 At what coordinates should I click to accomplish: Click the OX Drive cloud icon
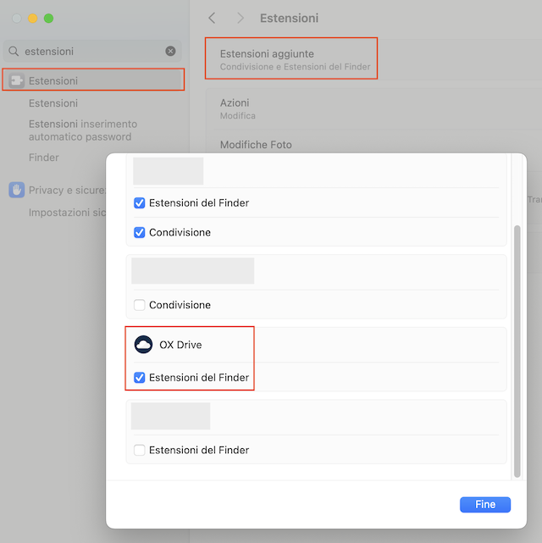click(x=143, y=345)
